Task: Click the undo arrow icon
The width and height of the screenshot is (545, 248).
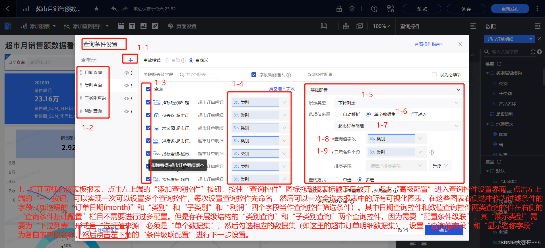Action: tap(114, 9)
